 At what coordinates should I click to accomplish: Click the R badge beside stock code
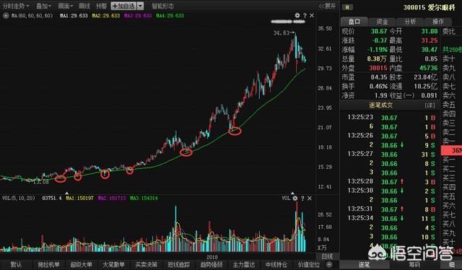(348, 7)
